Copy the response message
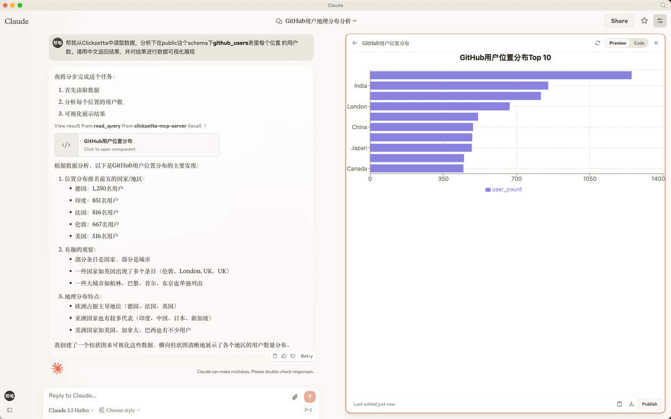 point(275,356)
